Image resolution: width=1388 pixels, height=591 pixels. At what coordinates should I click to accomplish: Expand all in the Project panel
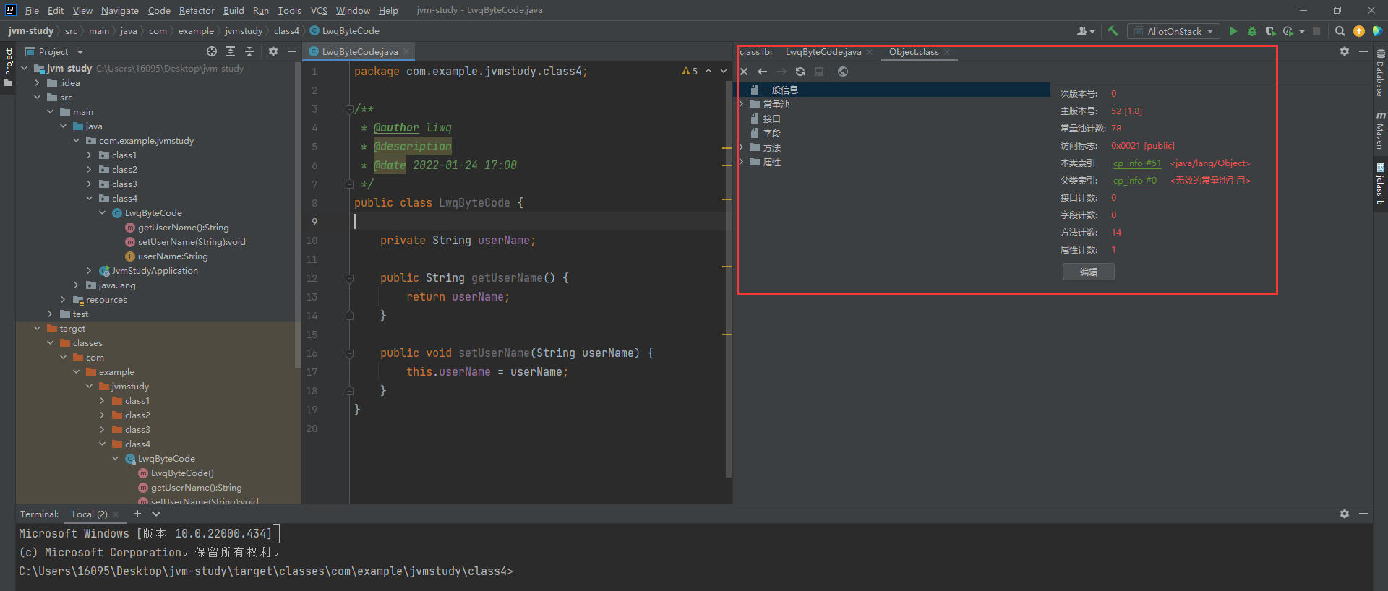(x=231, y=51)
